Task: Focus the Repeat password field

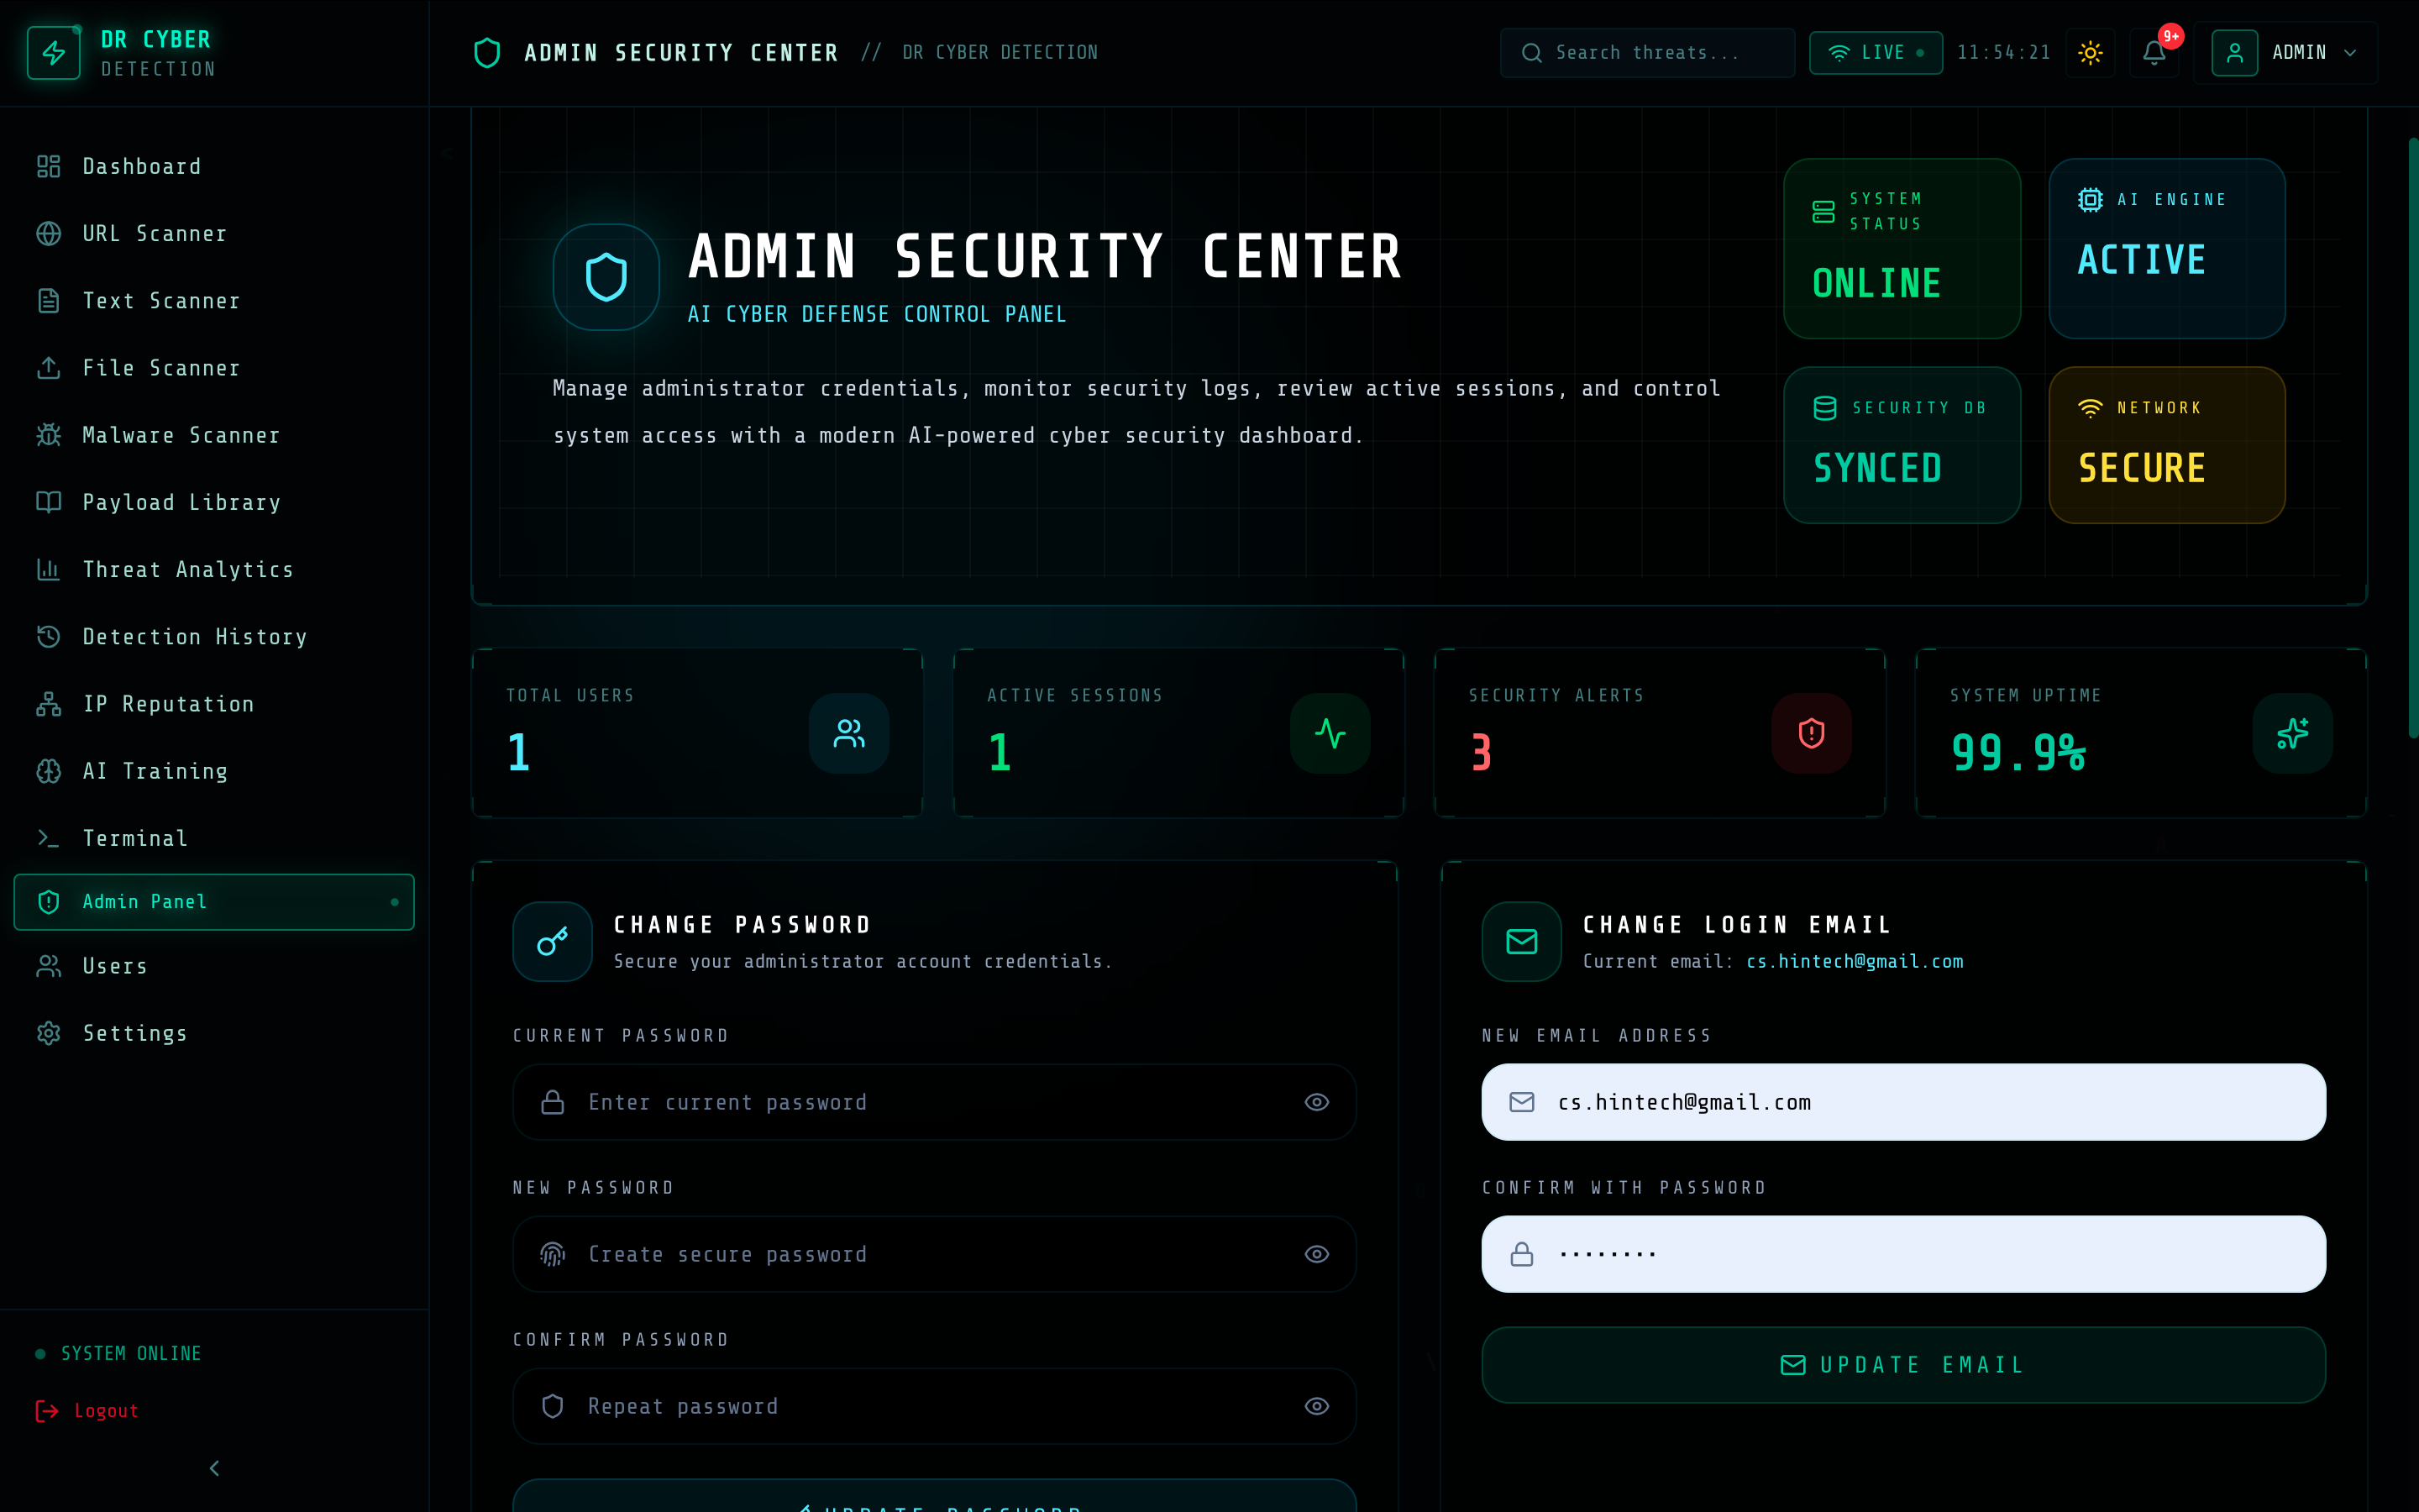Action: click(934, 1406)
